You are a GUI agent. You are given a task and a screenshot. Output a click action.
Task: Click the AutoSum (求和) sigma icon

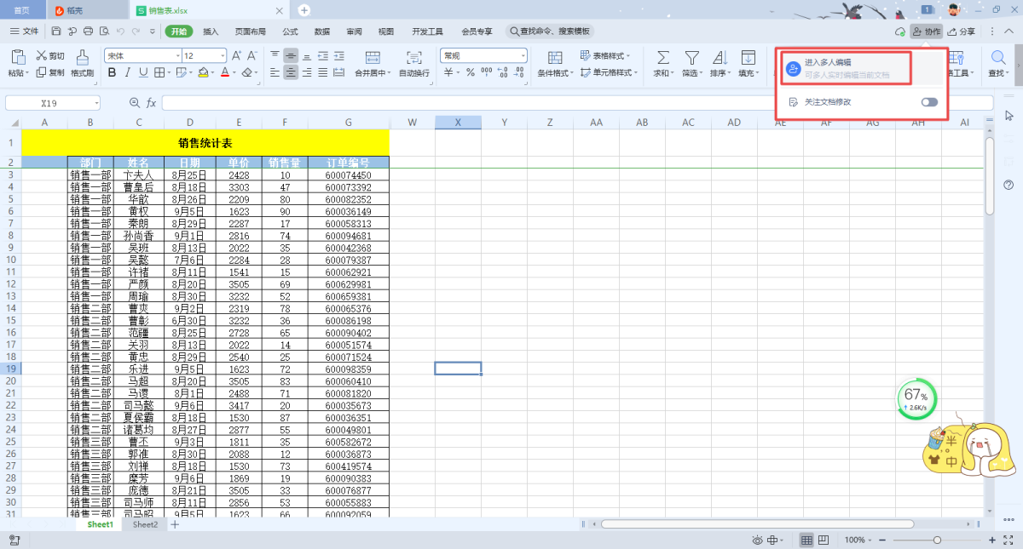point(662,57)
